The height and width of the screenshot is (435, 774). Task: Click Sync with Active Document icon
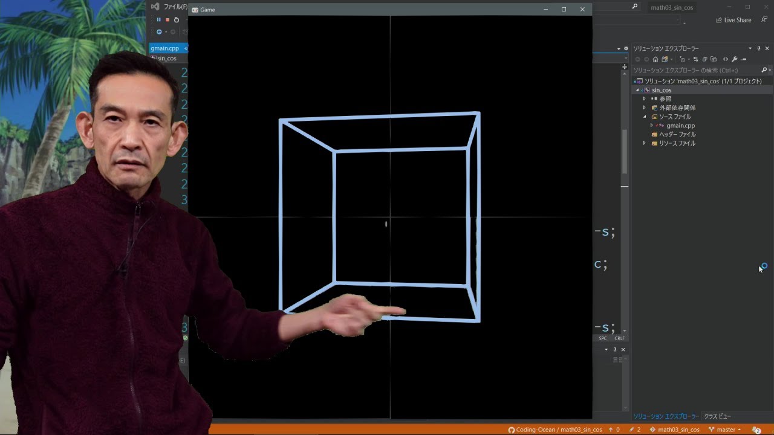point(695,59)
